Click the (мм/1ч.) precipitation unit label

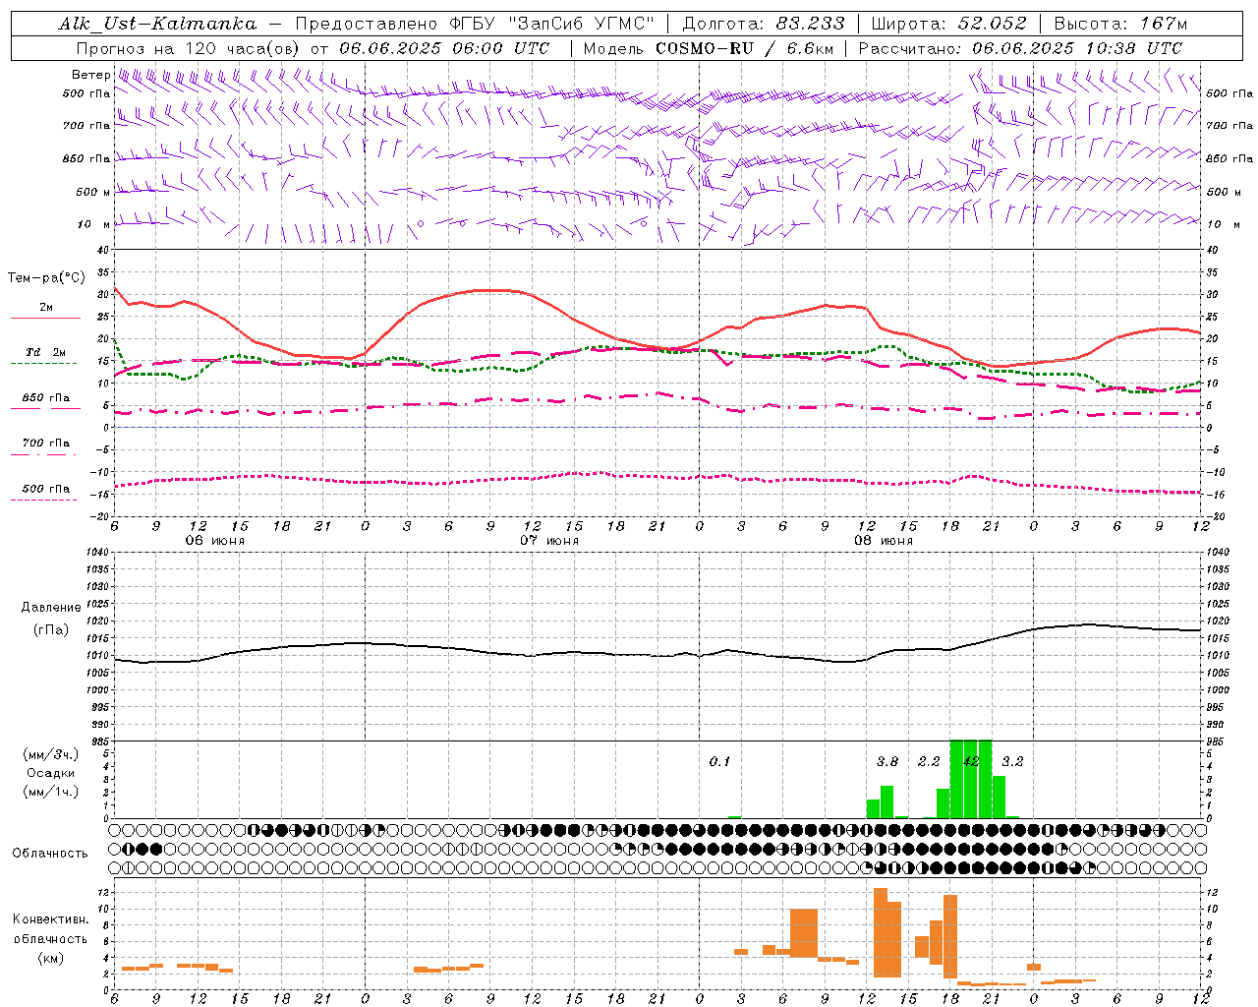51,792
